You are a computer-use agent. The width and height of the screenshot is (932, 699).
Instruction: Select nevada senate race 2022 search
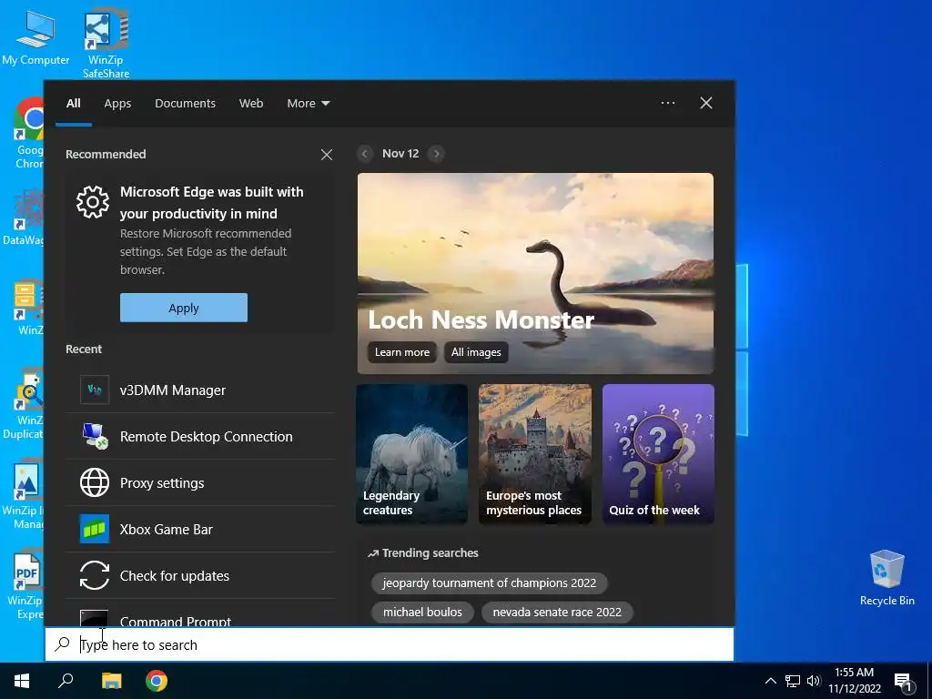(557, 613)
